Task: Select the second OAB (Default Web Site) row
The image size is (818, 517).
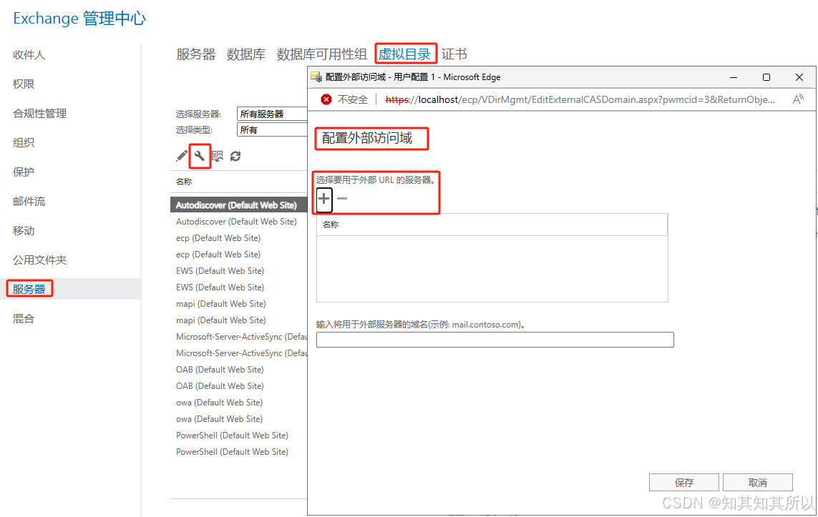Action: 239,385
